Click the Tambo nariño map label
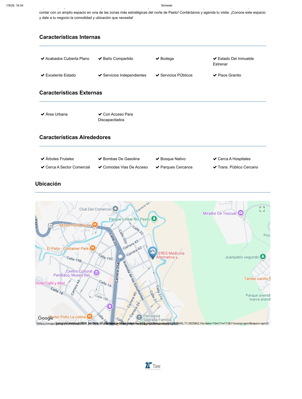 pos(256,279)
